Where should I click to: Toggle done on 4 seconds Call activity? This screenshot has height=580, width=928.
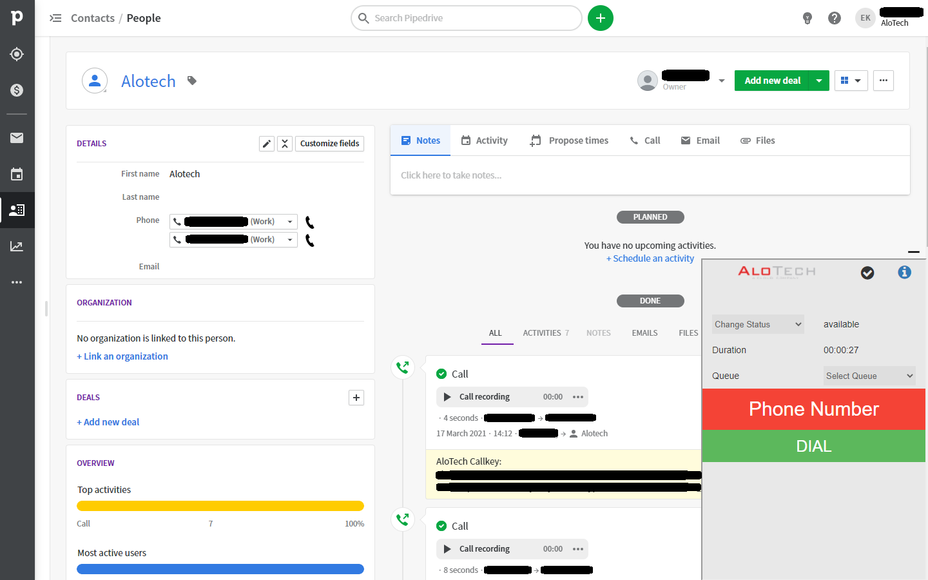pos(441,374)
